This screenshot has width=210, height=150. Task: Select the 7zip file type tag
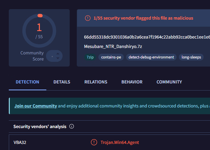pos(90,57)
